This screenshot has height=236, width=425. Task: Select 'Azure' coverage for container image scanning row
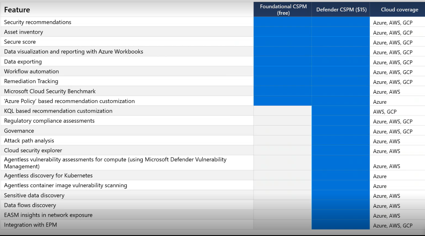coord(380,186)
